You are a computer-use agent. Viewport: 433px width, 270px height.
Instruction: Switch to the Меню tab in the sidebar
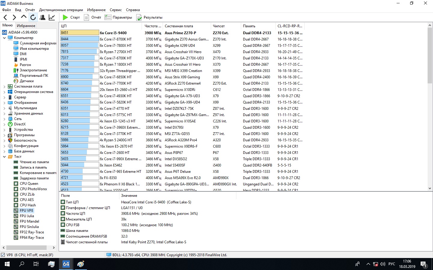tap(8, 25)
